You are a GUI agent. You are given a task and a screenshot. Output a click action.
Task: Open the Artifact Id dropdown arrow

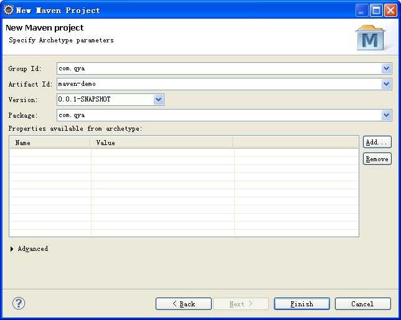click(386, 84)
